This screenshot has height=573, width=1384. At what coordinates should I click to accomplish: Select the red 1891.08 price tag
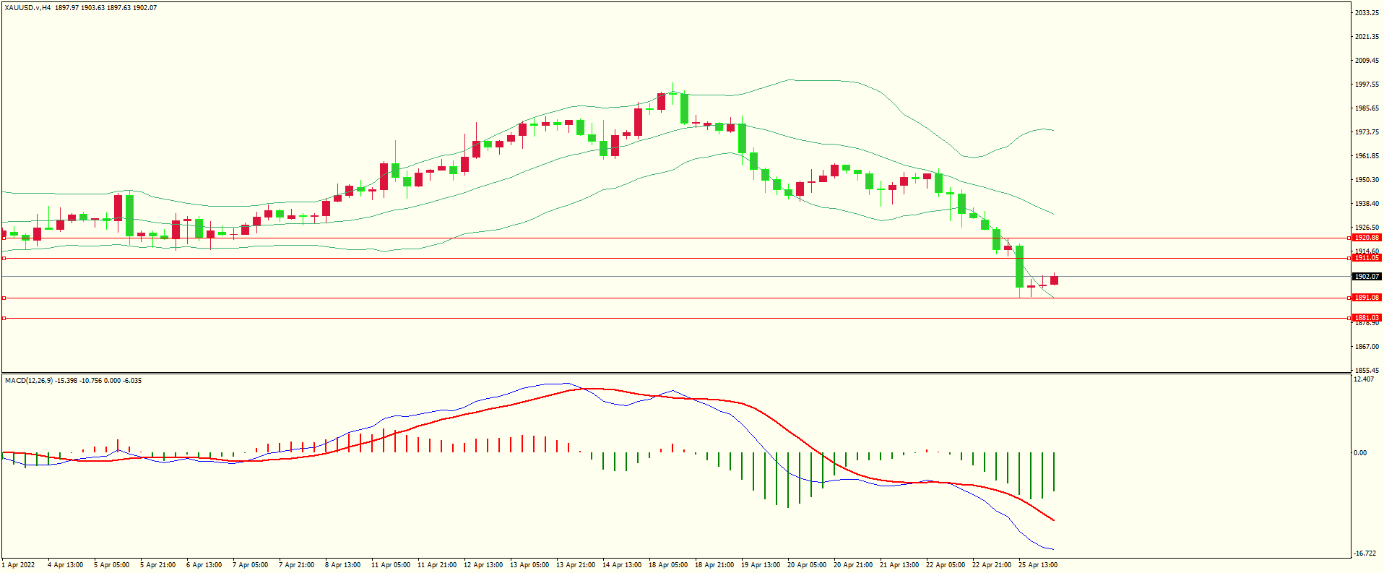pyautogui.click(x=1366, y=298)
